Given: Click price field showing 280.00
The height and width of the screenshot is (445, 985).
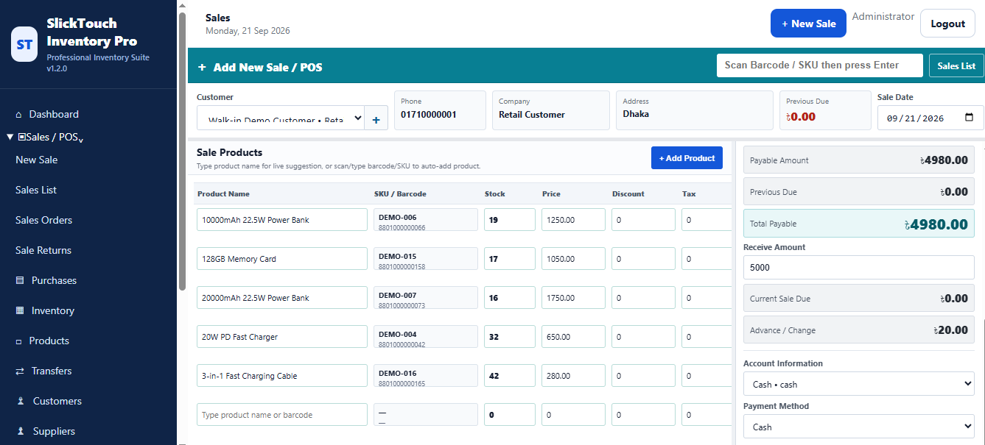Looking at the screenshot, I should (573, 376).
